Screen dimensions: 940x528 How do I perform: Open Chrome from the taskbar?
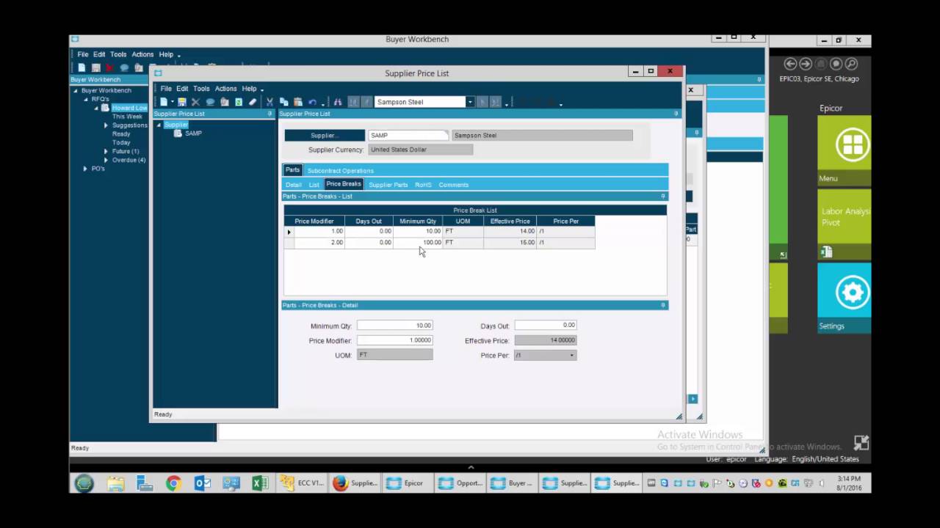click(x=173, y=483)
